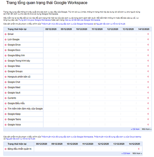Go to older dates with Cũ hơn in main table
Viewport: 154px width, 157px height.
pyautogui.click(x=135, y=129)
